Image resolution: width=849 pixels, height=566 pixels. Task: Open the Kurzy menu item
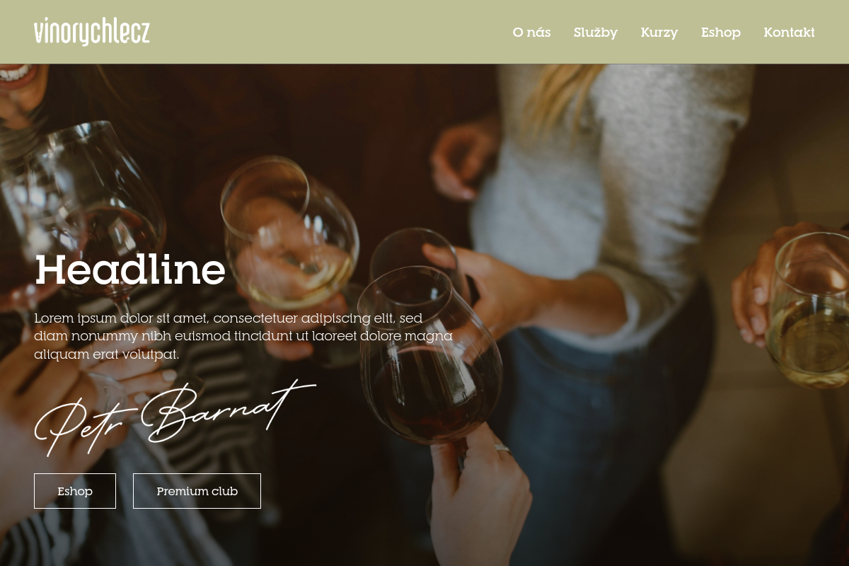(659, 33)
